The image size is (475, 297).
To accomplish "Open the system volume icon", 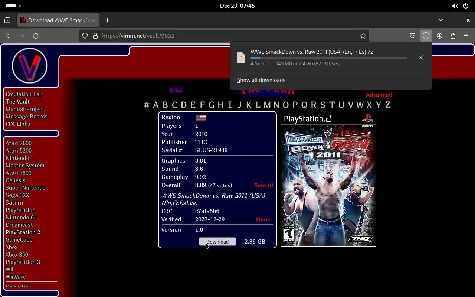I will tap(455, 6).
